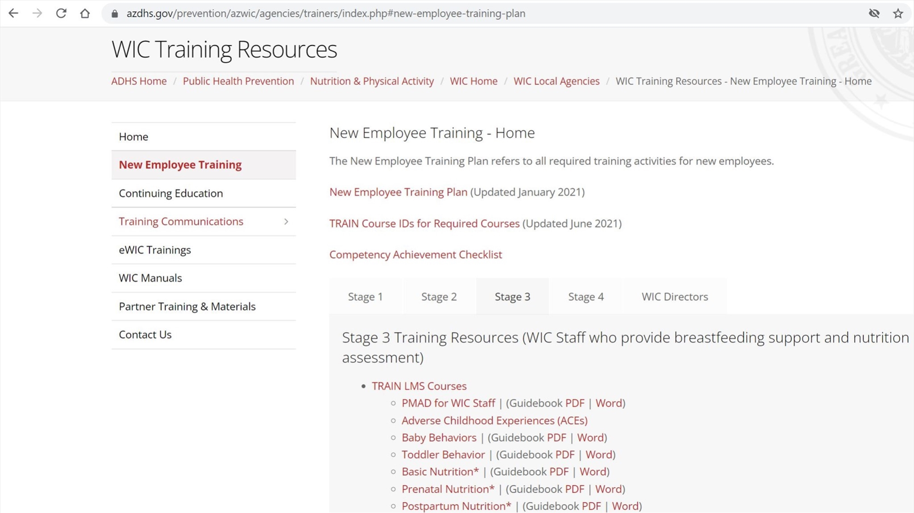Open the WIC Directors tab
This screenshot has width=914, height=513.
[x=674, y=297]
